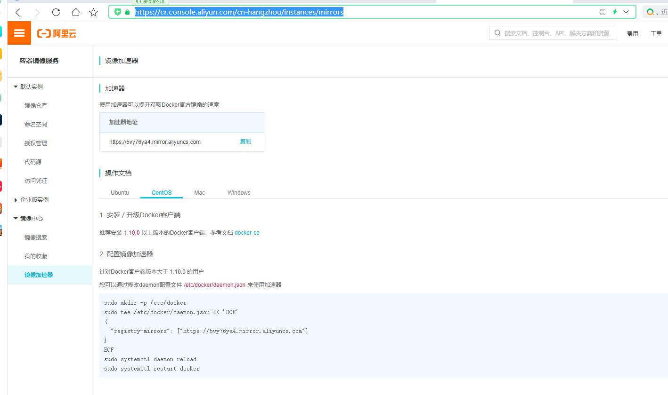Open 授权管理 in sidebar
The width and height of the screenshot is (668, 395).
(36, 143)
